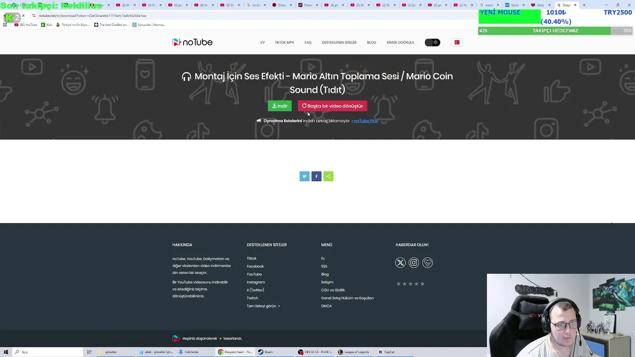This screenshot has height=357, width=635.
Task: Open DESTEKLENEN SİTELER menu item
Action: [x=339, y=43]
